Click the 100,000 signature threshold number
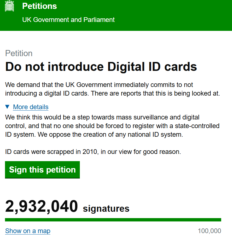 click(x=209, y=231)
